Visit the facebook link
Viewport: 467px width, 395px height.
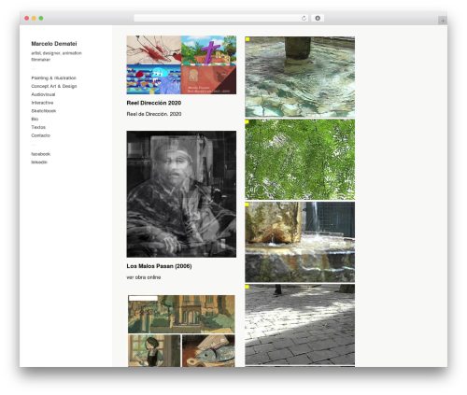tap(40, 154)
